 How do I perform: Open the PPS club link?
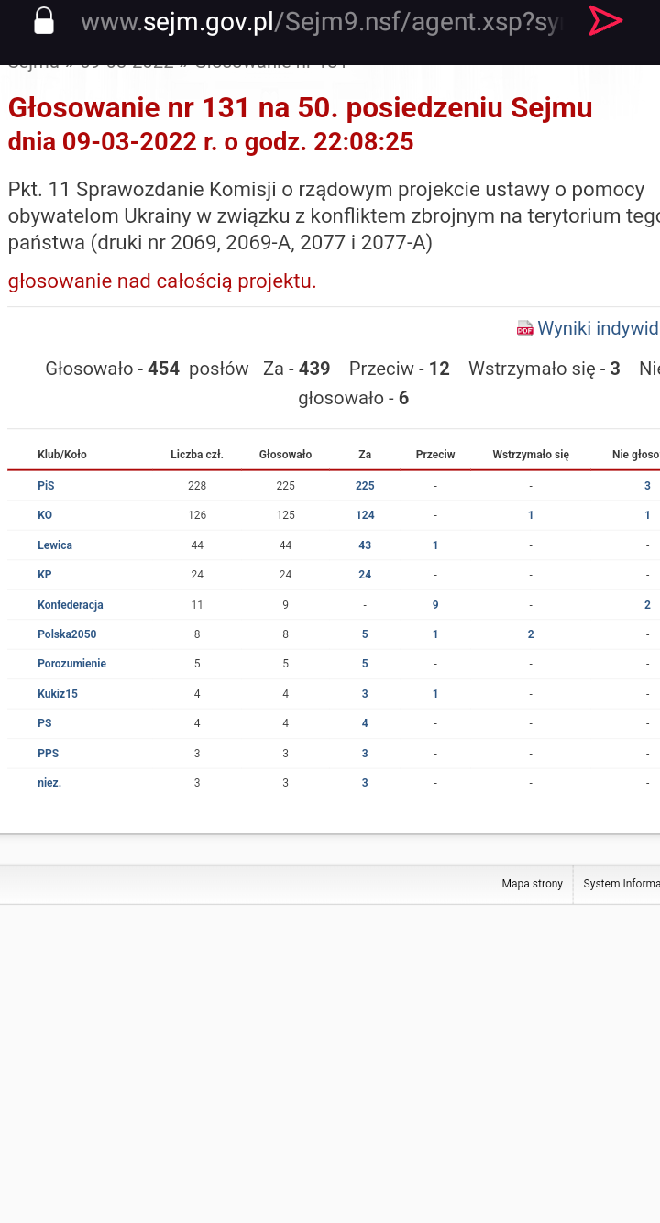48,754
